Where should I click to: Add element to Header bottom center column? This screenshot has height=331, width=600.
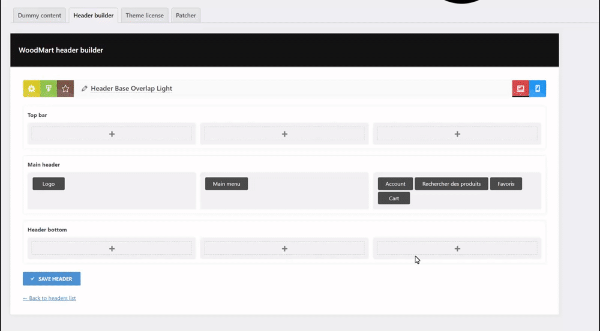(x=284, y=248)
